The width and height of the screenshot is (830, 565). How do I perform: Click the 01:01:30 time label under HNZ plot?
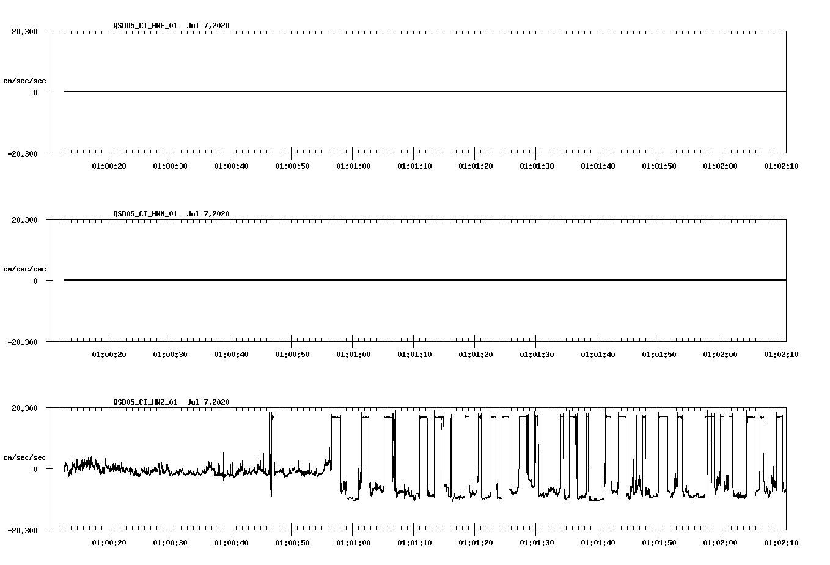537,542
